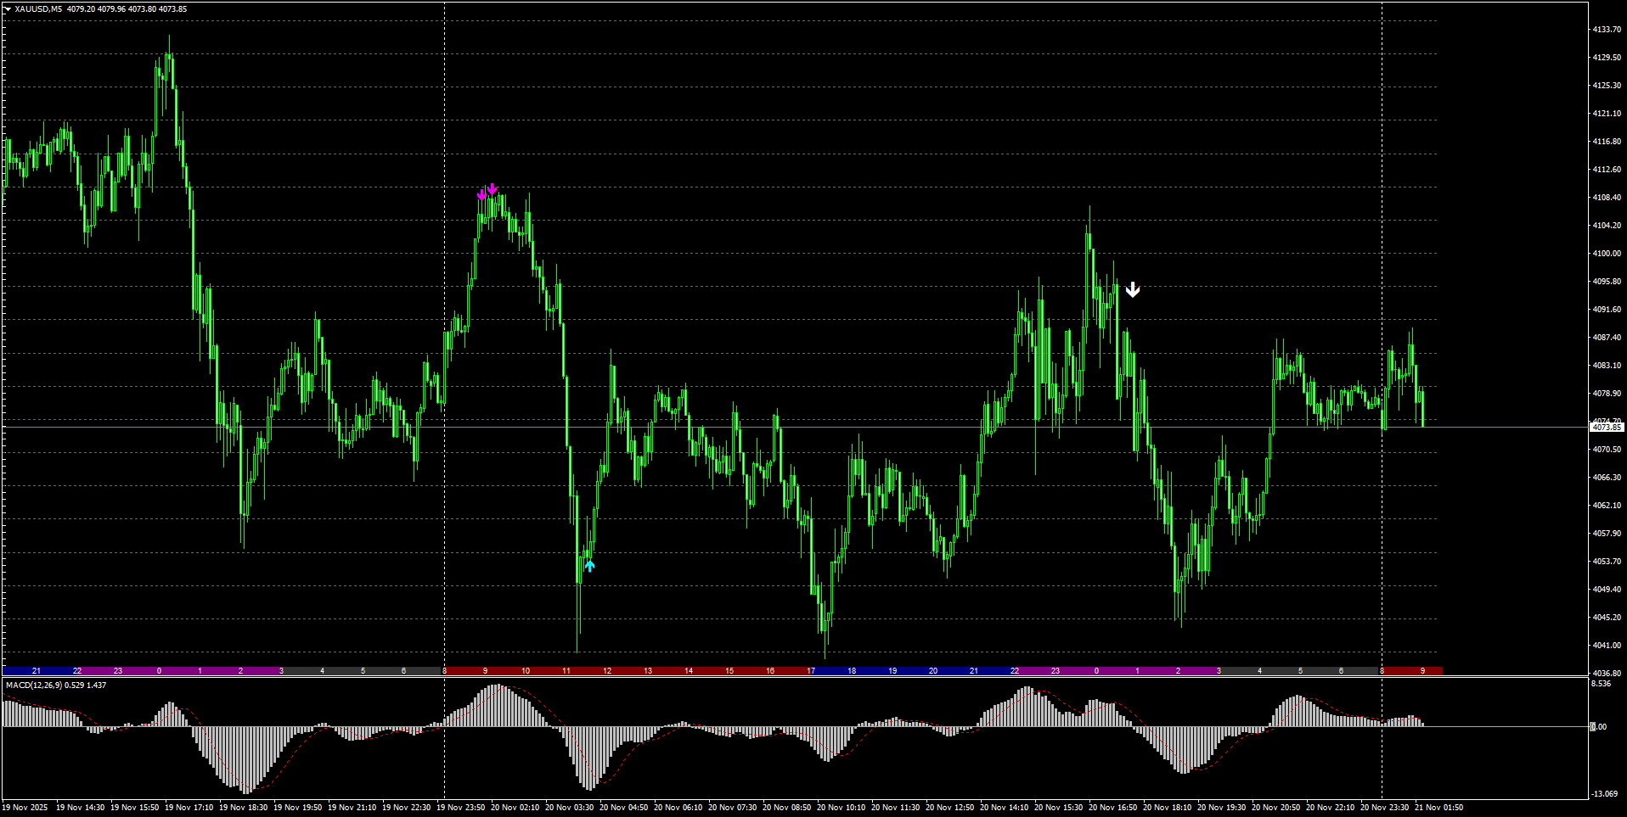Click the right magenta down-arrow signal
The image size is (1627, 817).
493,189
